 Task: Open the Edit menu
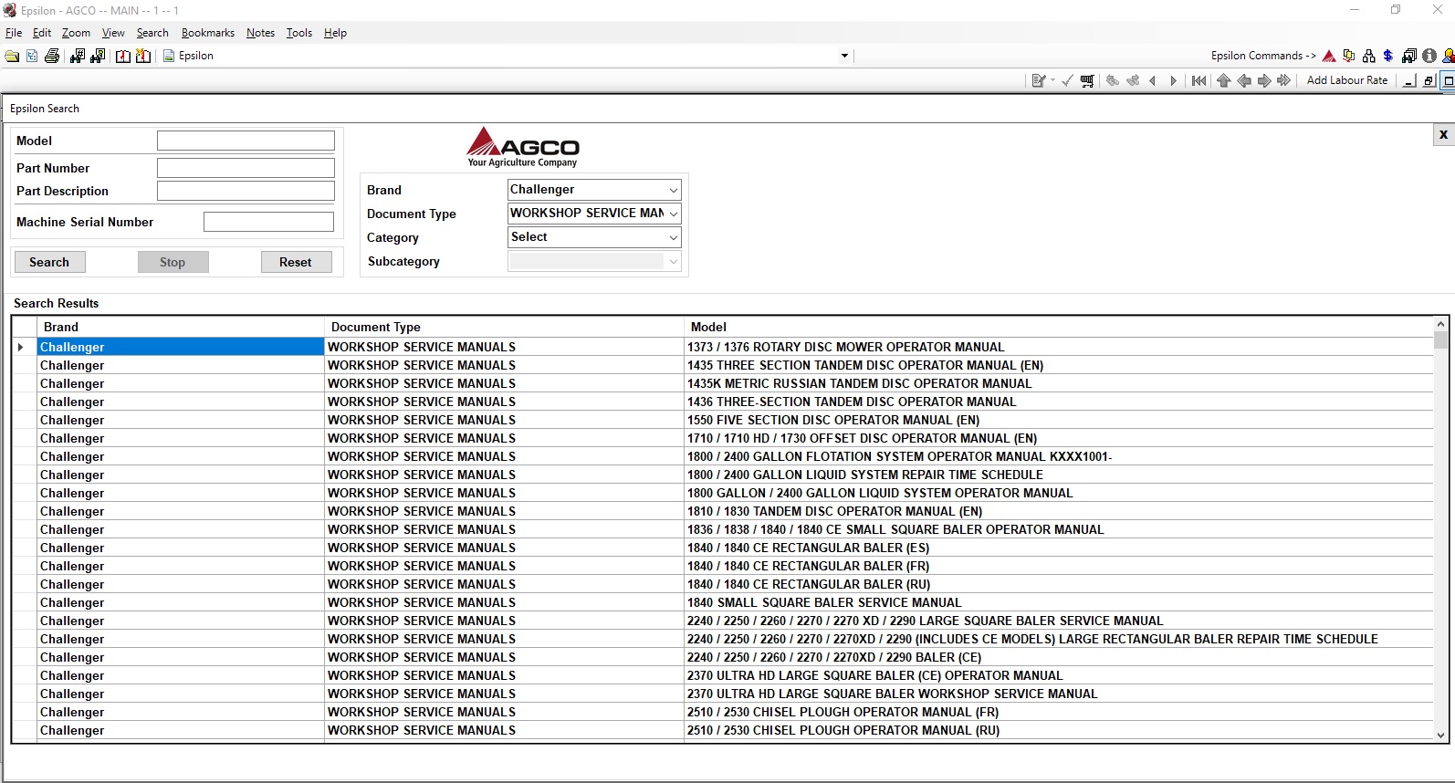pyautogui.click(x=42, y=33)
